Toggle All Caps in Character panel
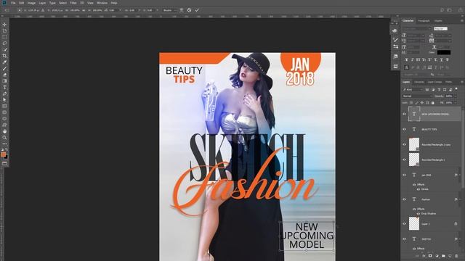 pos(418,59)
